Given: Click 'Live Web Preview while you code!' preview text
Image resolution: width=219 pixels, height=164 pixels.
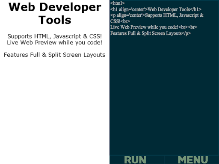Looking at the screenshot, I should click(55, 42).
